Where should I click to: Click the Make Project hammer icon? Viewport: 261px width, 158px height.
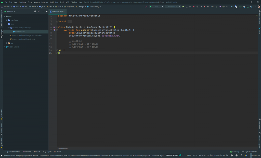(x=146, y=7)
